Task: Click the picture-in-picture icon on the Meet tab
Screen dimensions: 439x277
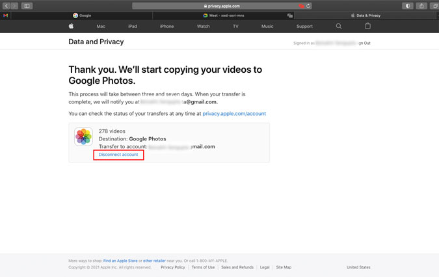Action: pyautogui.click(x=290, y=16)
